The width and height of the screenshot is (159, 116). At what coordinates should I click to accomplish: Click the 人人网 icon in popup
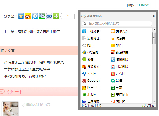(x=84, y=74)
